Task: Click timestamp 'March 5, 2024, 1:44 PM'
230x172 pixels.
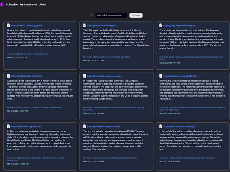Action: (170, 113)
